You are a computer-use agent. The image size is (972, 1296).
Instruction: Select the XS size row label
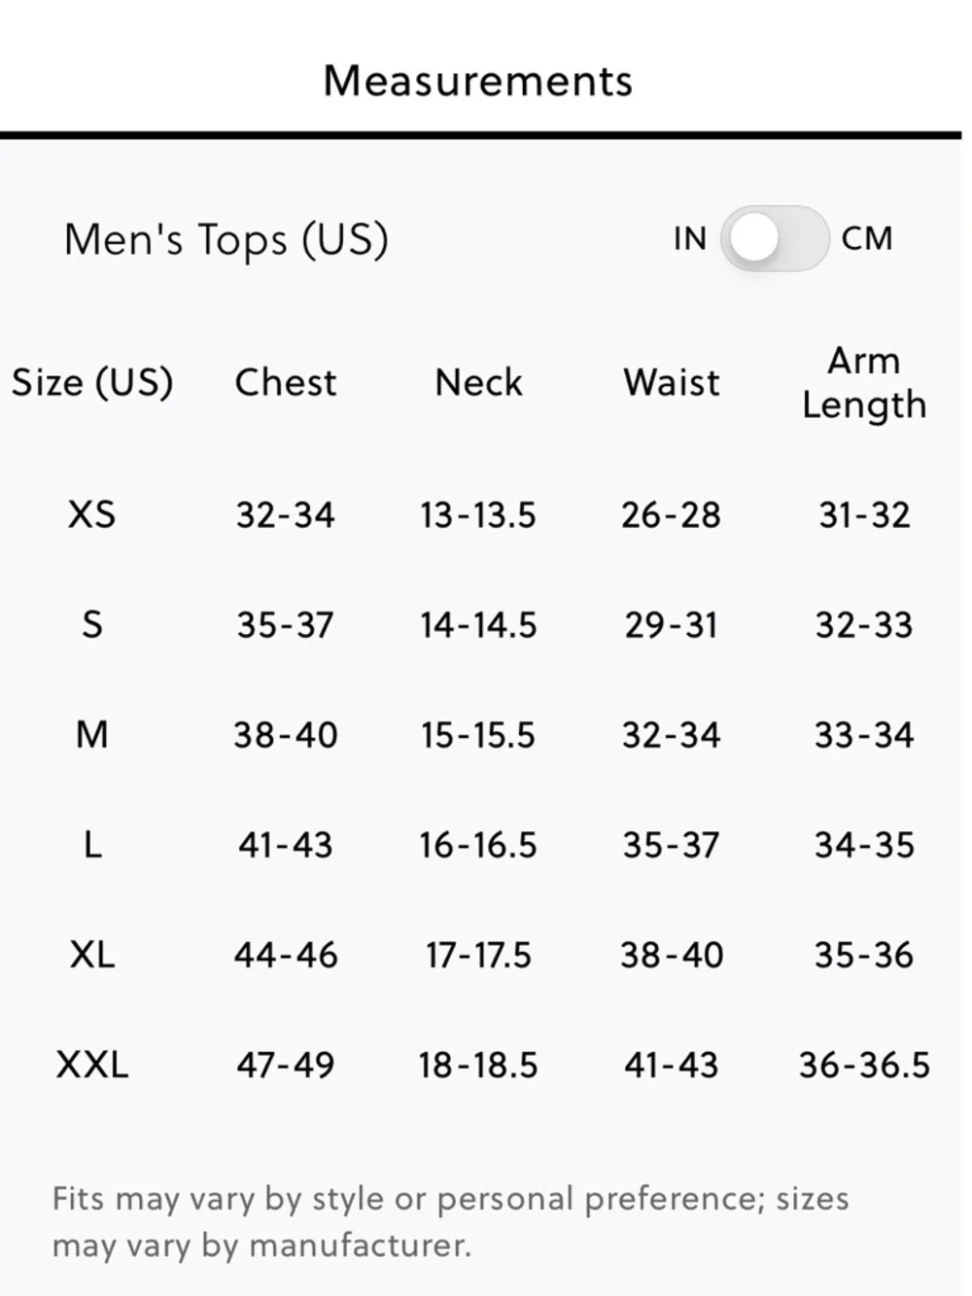coord(92,514)
